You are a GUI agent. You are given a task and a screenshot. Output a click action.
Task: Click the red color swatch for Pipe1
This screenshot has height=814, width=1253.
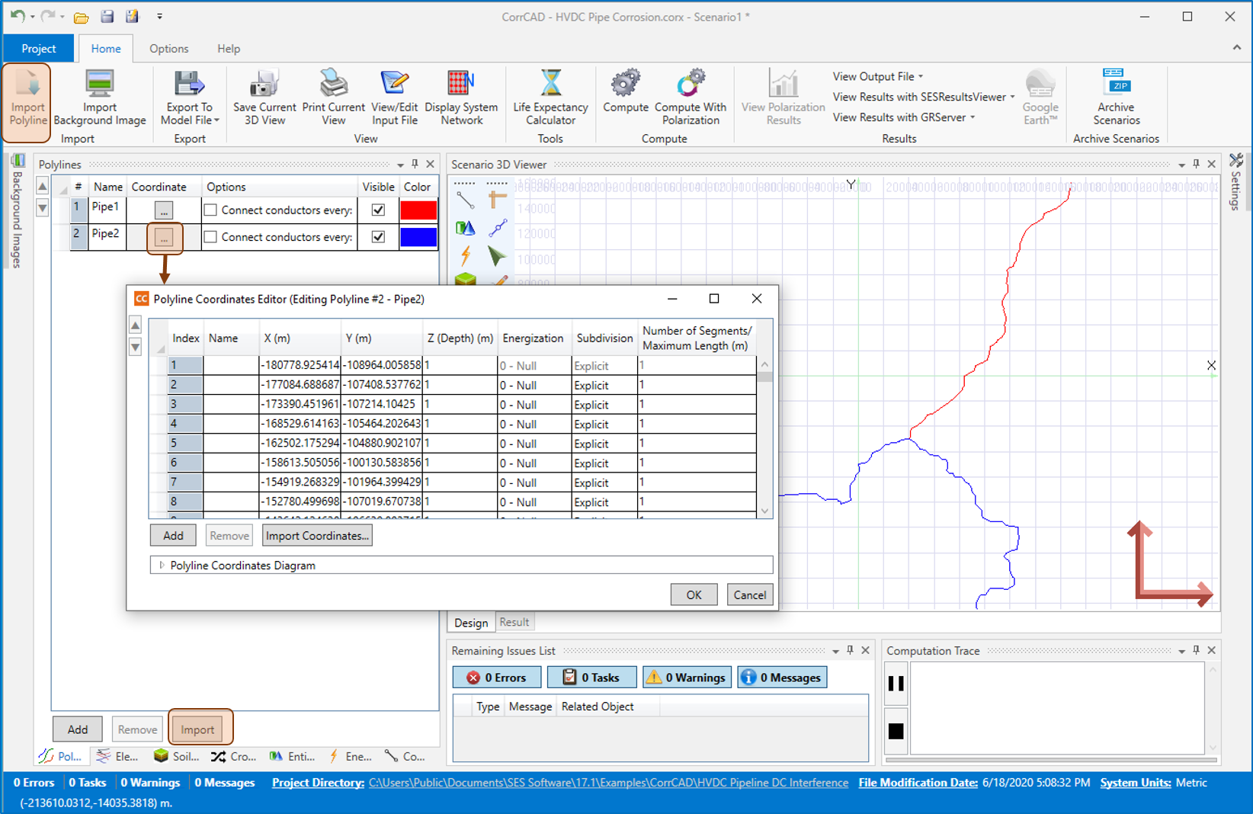pos(418,210)
